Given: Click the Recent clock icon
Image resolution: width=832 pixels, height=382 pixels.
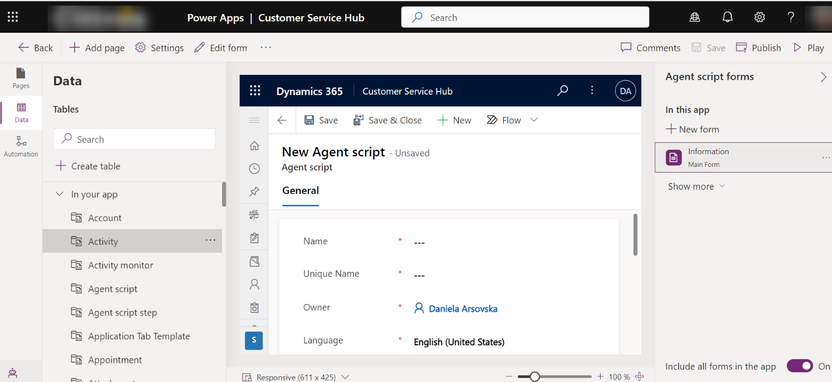Looking at the screenshot, I should (x=254, y=168).
